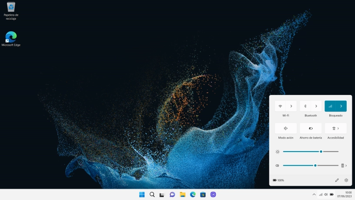Mute sound via the speaker icon
This screenshot has height=200, width=355.
[277, 166]
